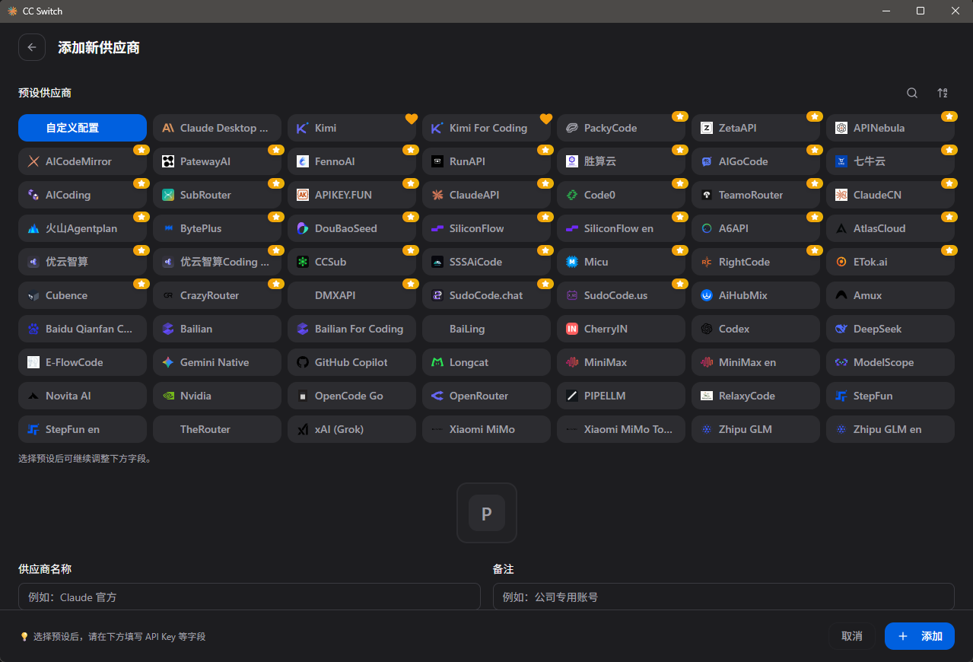Choose the CrazyRouter preset

pos(217,295)
